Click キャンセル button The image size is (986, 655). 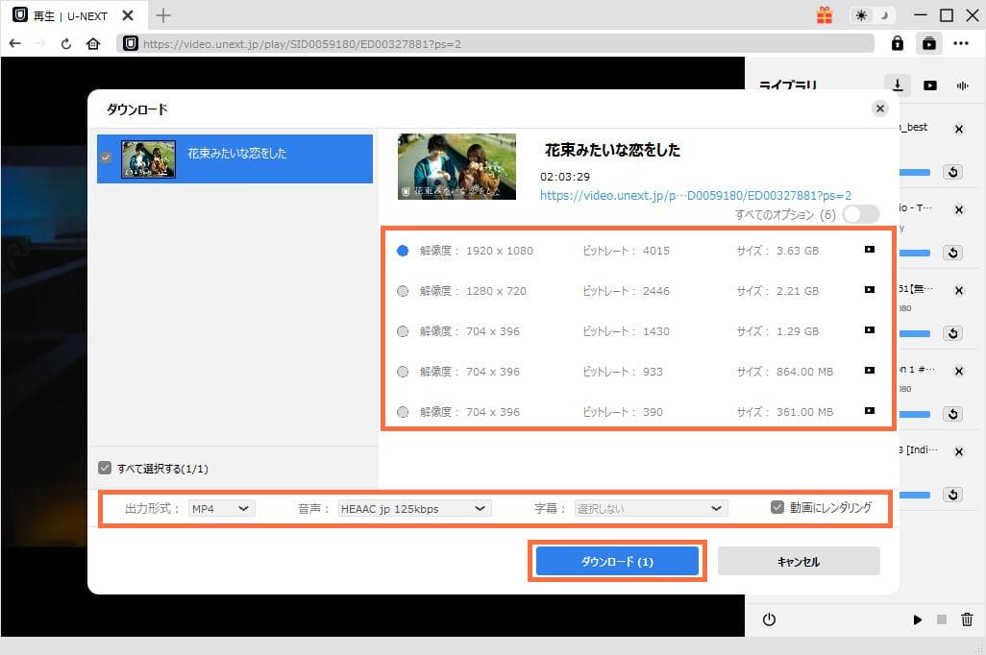(798, 561)
